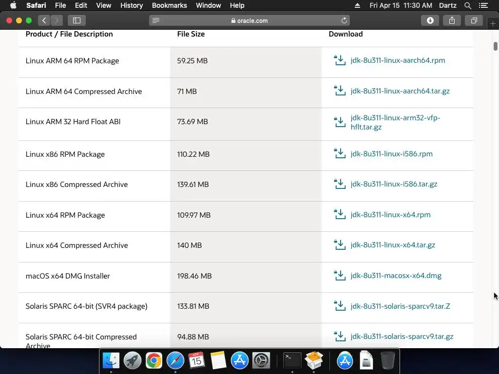Image resolution: width=499 pixels, height=374 pixels.
Task: Open the Trash in the Dock
Action: click(387, 360)
